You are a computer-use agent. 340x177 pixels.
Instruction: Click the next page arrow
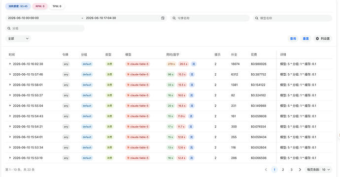300,170
